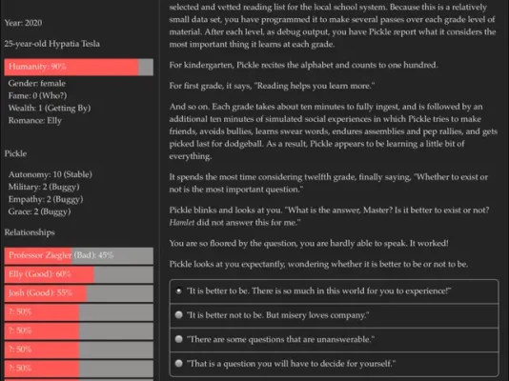Image resolution: width=509 pixels, height=381 pixels.
Task: Click Professor Ziegler relationship bar
Action: (79, 255)
